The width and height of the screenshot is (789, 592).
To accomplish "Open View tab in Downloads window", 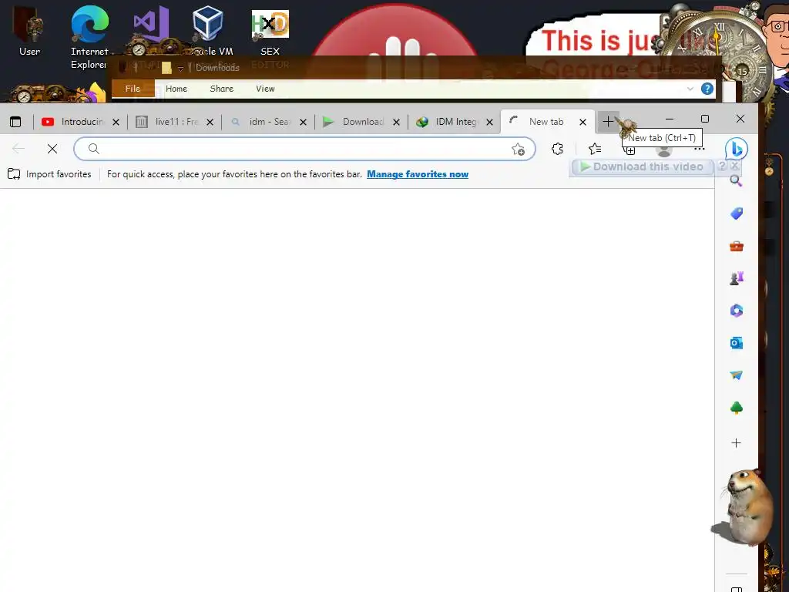I will click(x=265, y=89).
